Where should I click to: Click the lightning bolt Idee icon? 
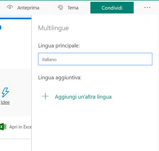pos(5,92)
